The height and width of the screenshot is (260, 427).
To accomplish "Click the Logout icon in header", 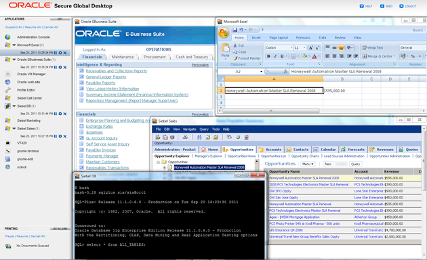I will coord(401,6).
